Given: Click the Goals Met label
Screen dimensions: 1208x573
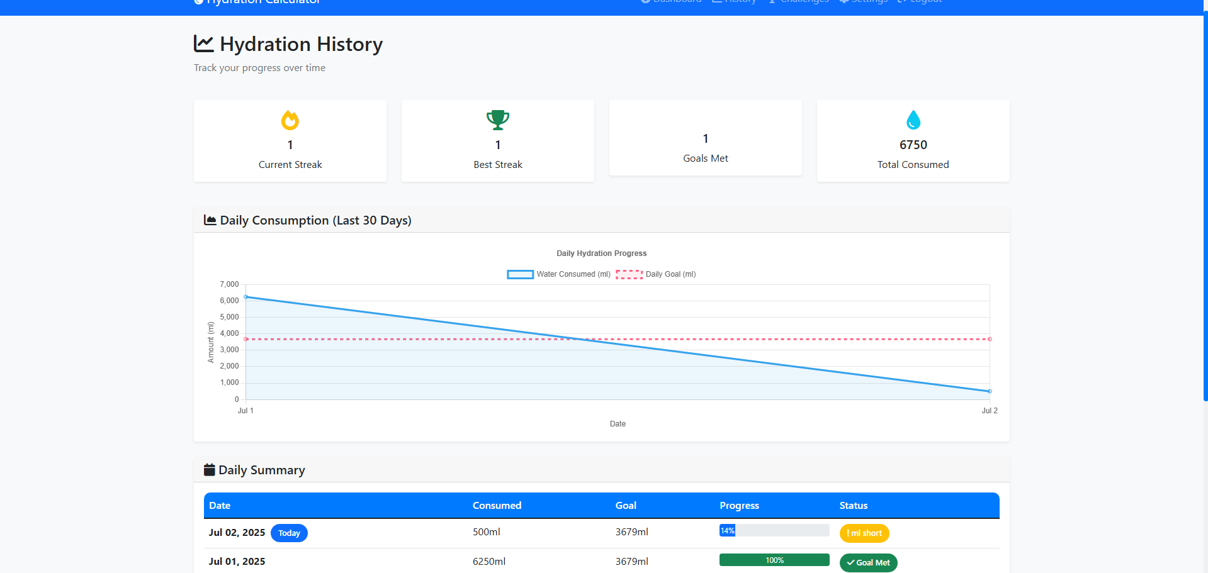Looking at the screenshot, I should pyautogui.click(x=706, y=159).
